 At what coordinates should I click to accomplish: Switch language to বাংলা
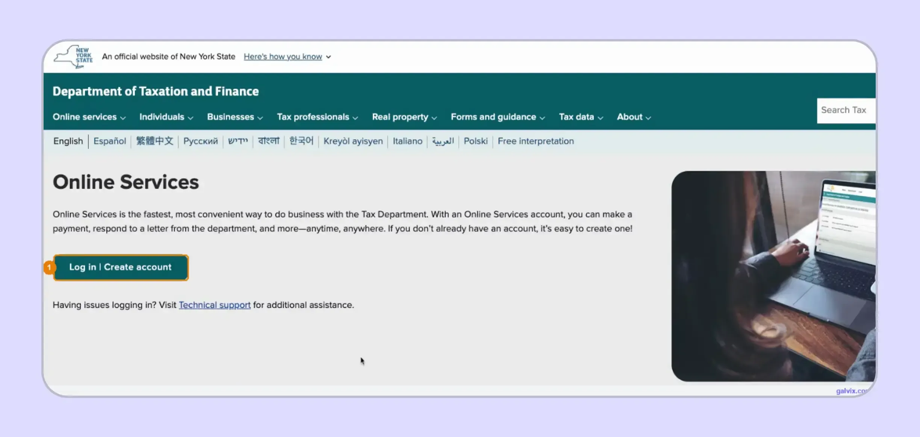[x=269, y=141]
